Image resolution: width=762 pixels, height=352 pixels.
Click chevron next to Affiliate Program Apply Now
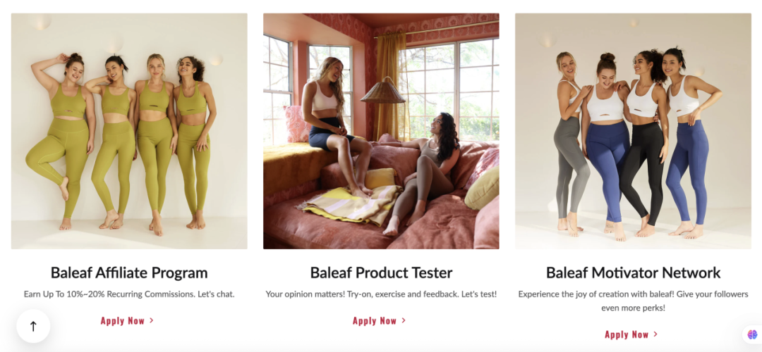[x=152, y=320]
